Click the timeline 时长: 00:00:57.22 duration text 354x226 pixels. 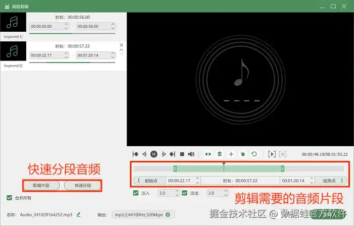[240, 181]
